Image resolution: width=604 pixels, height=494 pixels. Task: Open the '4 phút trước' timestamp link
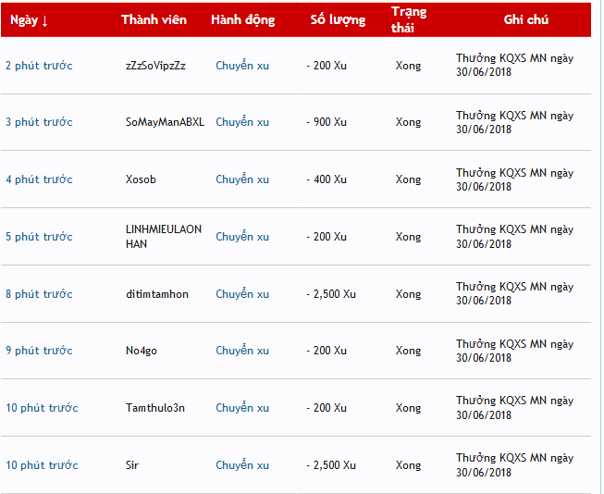pyautogui.click(x=39, y=179)
